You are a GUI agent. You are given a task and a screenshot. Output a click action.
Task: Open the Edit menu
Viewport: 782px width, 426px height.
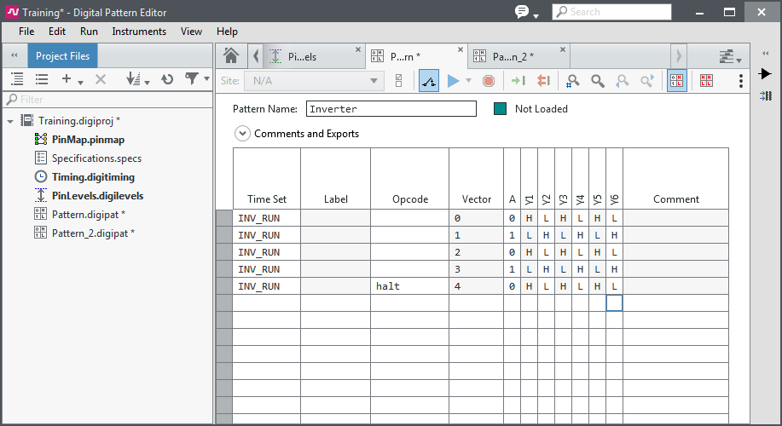(57, 32)
